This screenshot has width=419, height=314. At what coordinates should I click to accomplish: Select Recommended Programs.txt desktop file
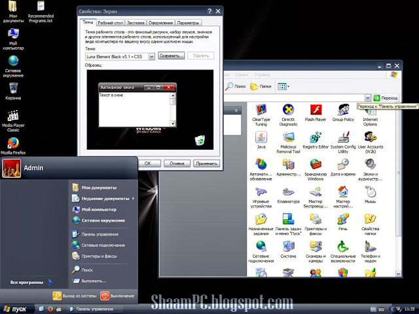click(x=41, y=12)
